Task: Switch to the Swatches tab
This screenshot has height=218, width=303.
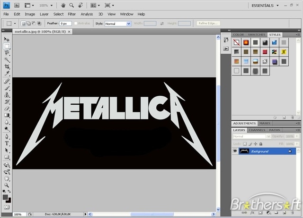Action: click(x=257, y=34)
